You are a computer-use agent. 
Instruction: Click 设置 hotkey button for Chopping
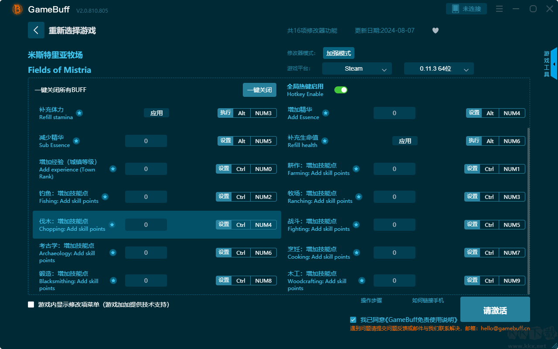click(x=224, y=225)
